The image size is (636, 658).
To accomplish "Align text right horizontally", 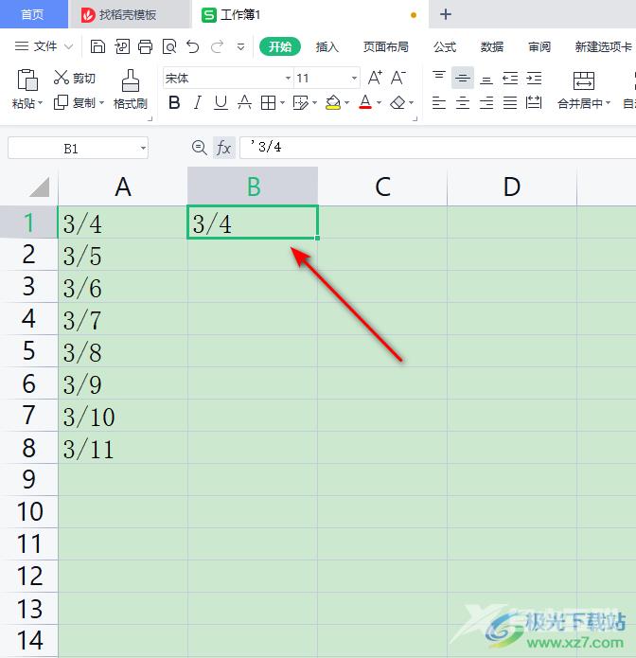I will (x=486, y=102).
